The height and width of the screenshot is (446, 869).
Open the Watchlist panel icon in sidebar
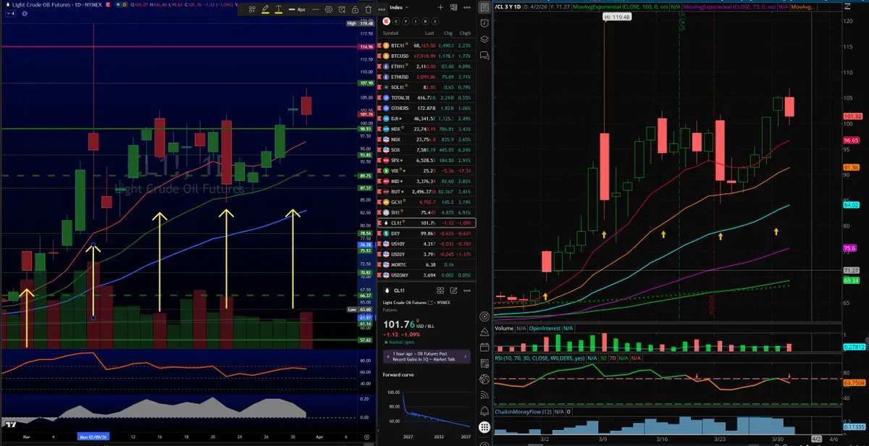pyautogui.click(x=484, y=8)
